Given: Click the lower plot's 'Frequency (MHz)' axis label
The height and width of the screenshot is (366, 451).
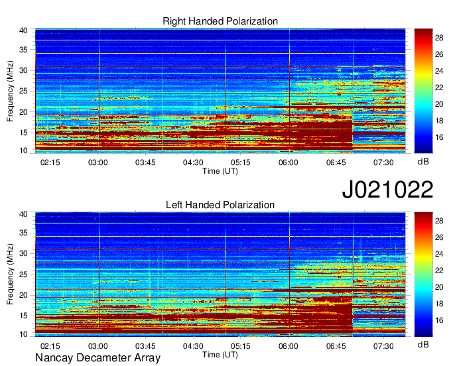Looking at the screenshot, I should click(10, 274).
